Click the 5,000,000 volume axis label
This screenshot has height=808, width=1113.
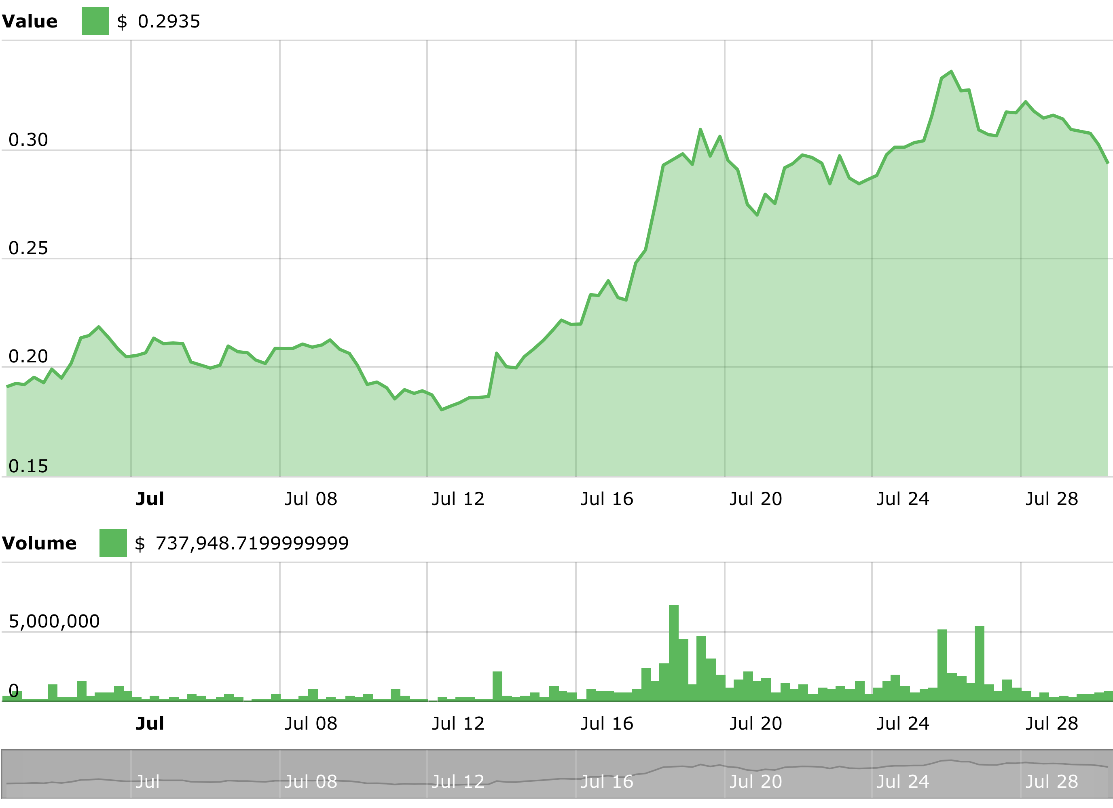tap(54, 622)
